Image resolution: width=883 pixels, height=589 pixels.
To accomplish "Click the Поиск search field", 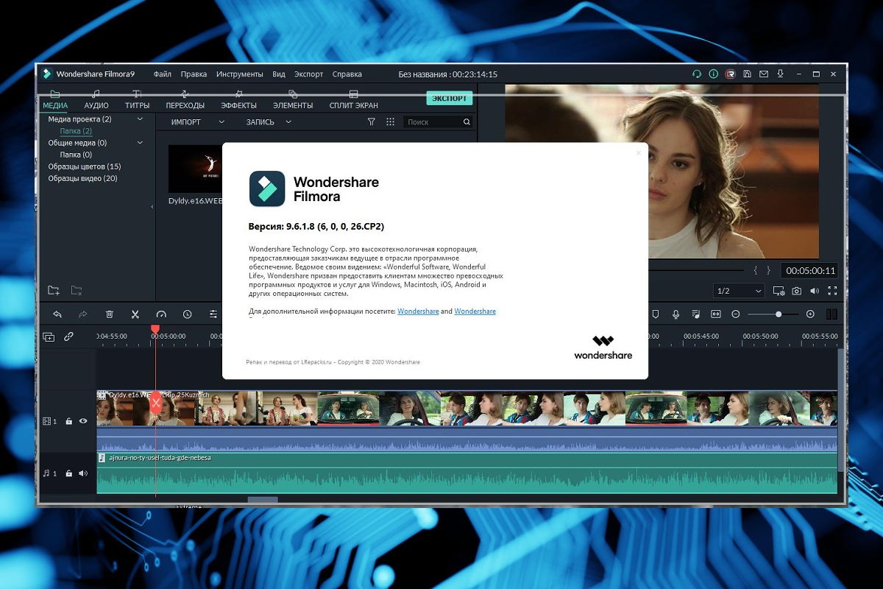I will (x=433, y=122).
